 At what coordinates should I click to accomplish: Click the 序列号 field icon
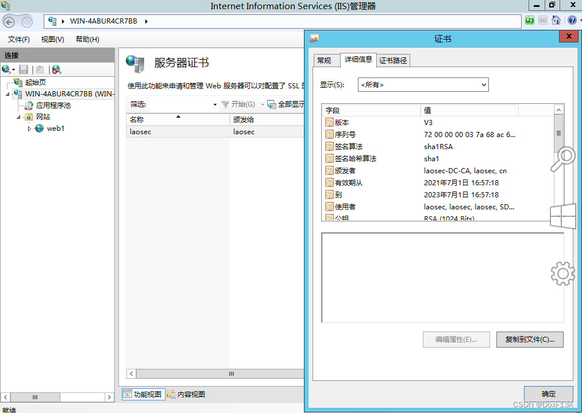(329, 135)
